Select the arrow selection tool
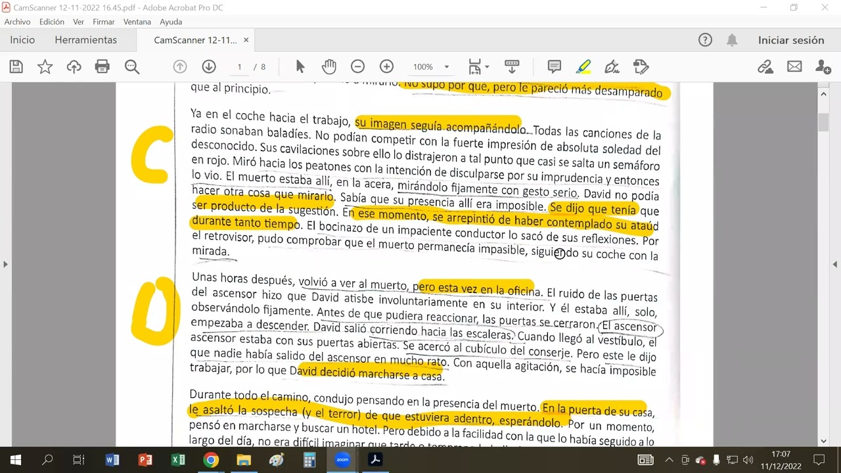The width and height of the screenshot is (841, 473). [x=300, y=66]
